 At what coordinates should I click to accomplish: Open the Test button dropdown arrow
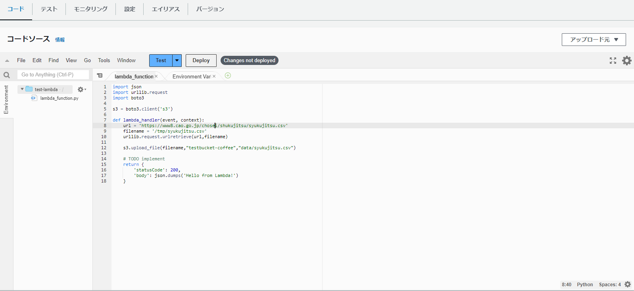click(177, 61)
